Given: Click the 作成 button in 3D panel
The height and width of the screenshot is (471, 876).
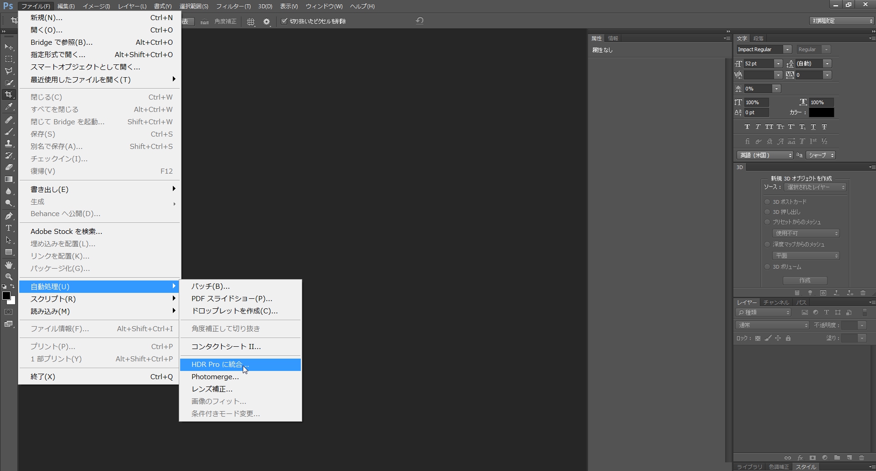Looking at the screenshot, I should tap(805, 280).
